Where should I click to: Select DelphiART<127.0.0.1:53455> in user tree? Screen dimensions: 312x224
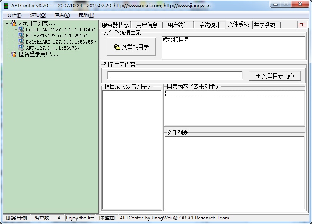(x=61, y=42)
